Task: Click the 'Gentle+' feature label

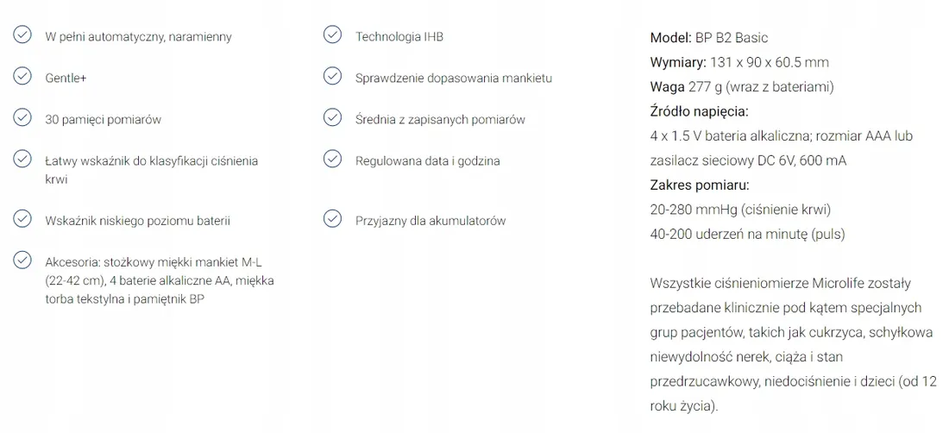Action: (x=66, y=78)
